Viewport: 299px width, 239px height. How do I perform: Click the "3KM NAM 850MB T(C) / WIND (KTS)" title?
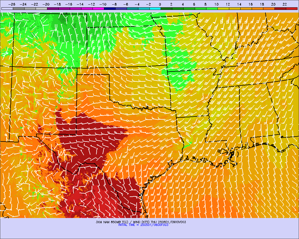pos(123,222)
